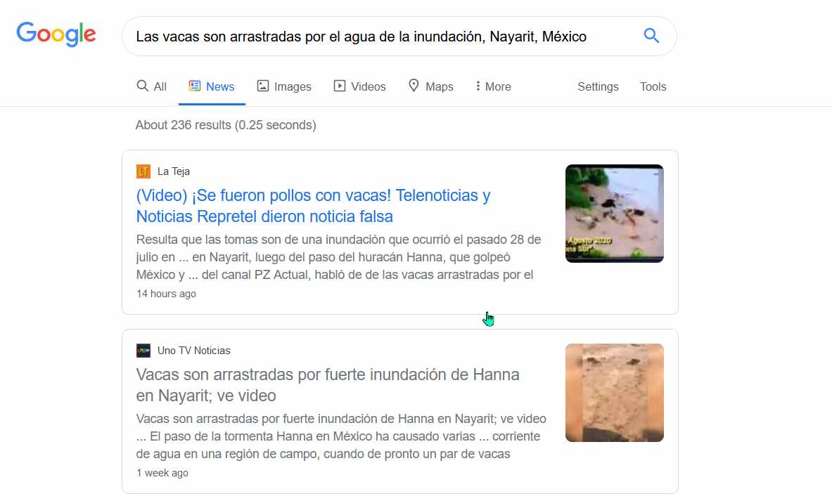Click the '1 week ago' timestamp
This screenshot has width=832, height=501.
click(x=162, y=473)
